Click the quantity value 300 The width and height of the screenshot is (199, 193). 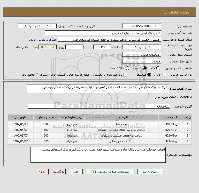46,136
